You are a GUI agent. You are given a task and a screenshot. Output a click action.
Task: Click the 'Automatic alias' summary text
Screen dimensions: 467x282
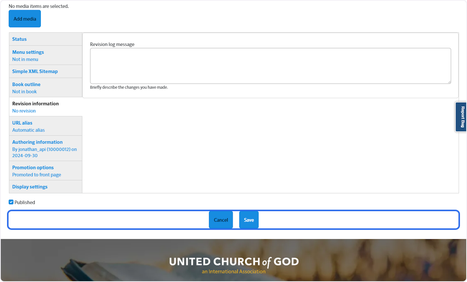pos(28,130)
